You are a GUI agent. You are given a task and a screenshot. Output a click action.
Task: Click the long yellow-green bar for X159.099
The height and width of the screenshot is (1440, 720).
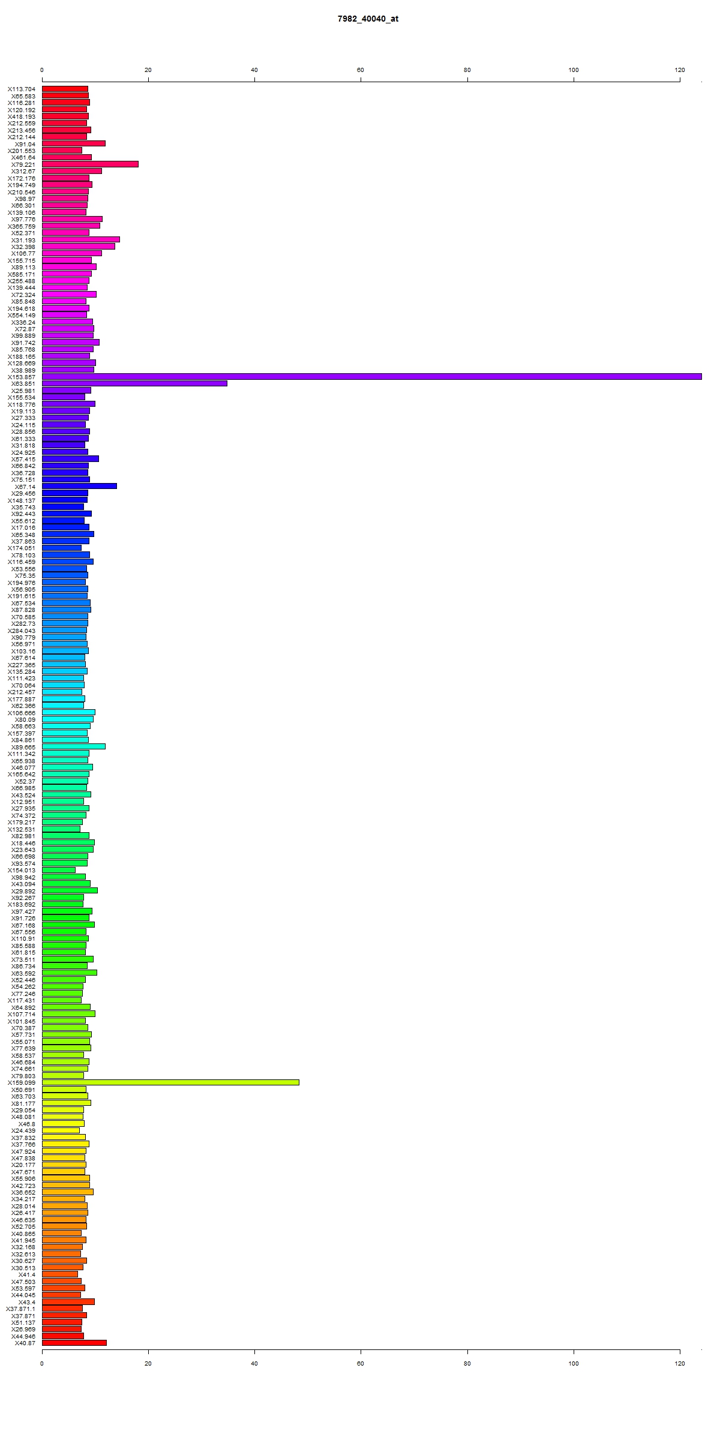tap(170, 1082)
